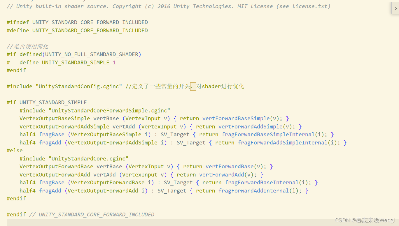
Task: Click 'VertexOutputForwardAdd' return type before vertAdd
Action: [x=55, y=175]
